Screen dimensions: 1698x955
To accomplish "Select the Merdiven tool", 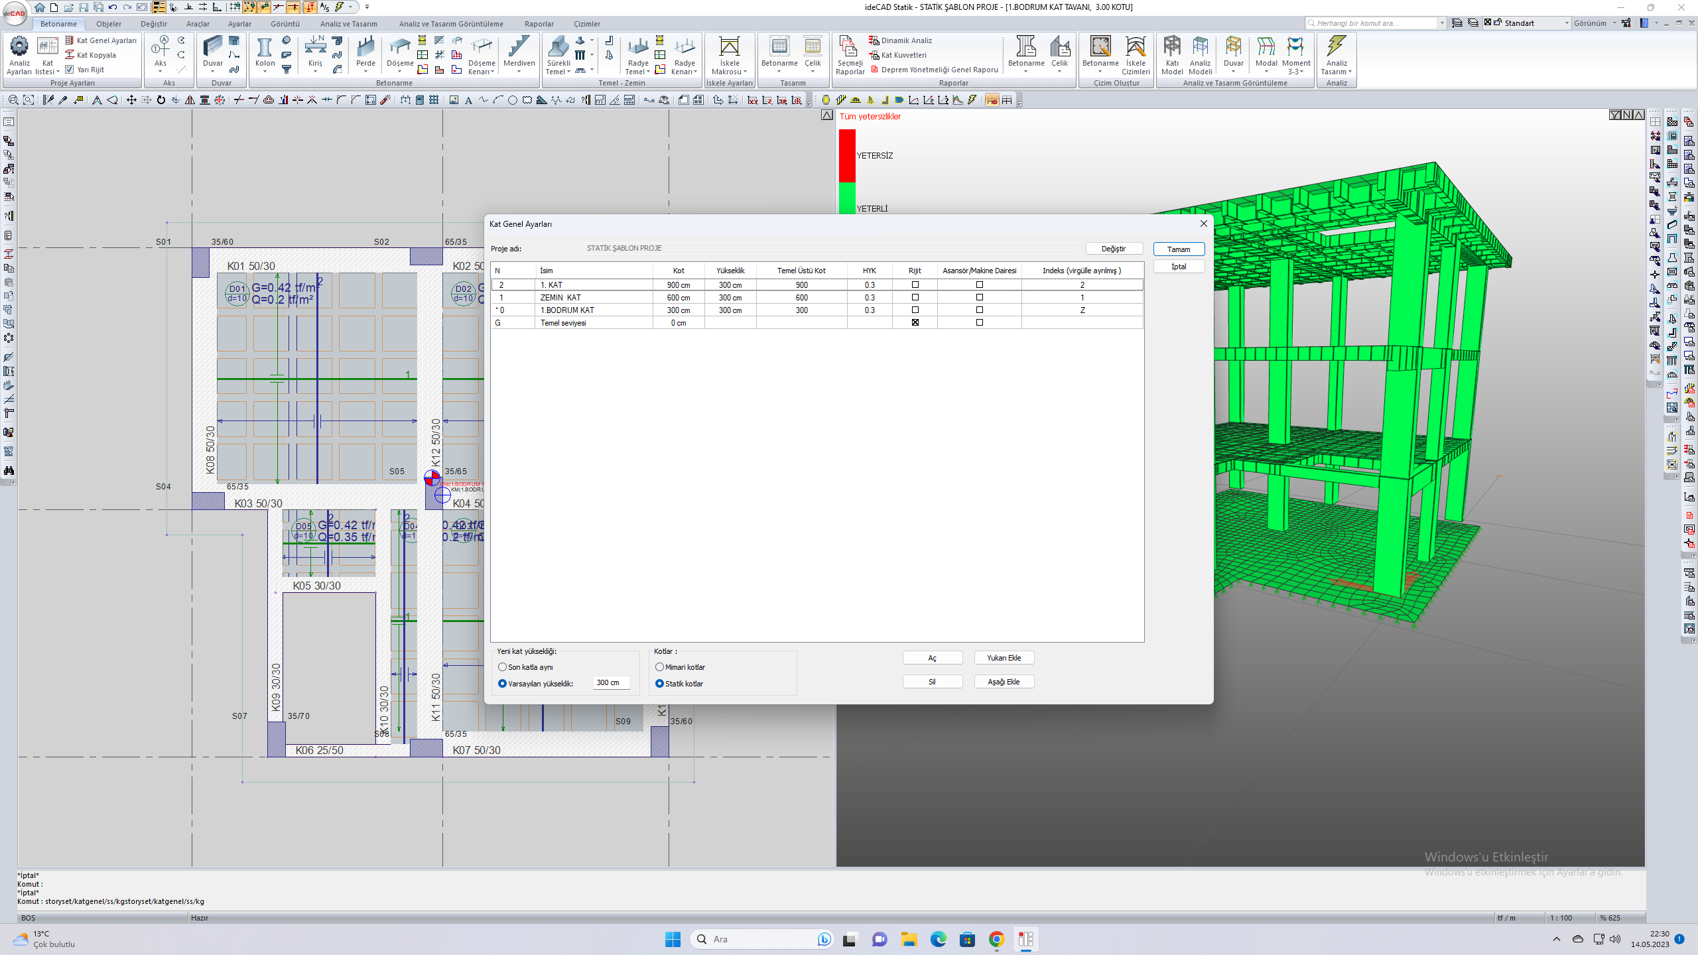I will (519, 53).
